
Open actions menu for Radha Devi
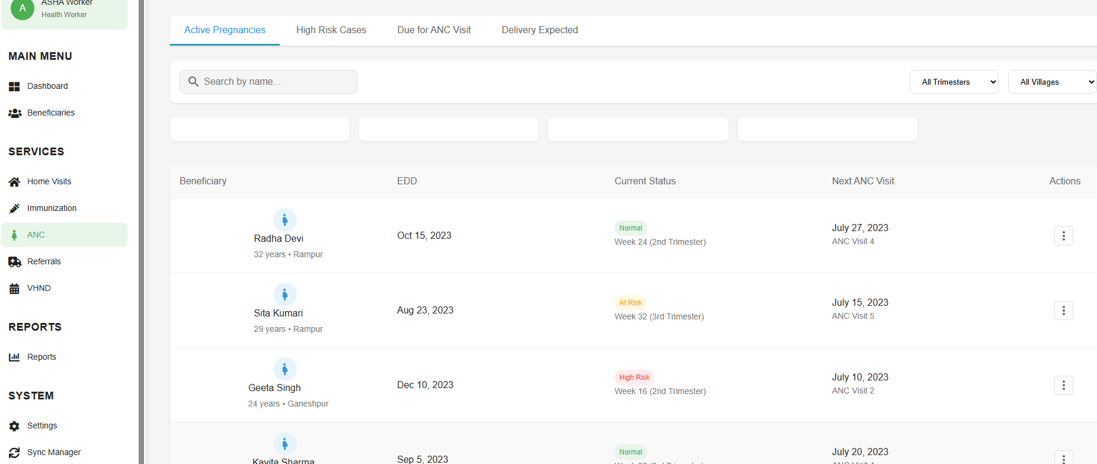(1063, 236)
